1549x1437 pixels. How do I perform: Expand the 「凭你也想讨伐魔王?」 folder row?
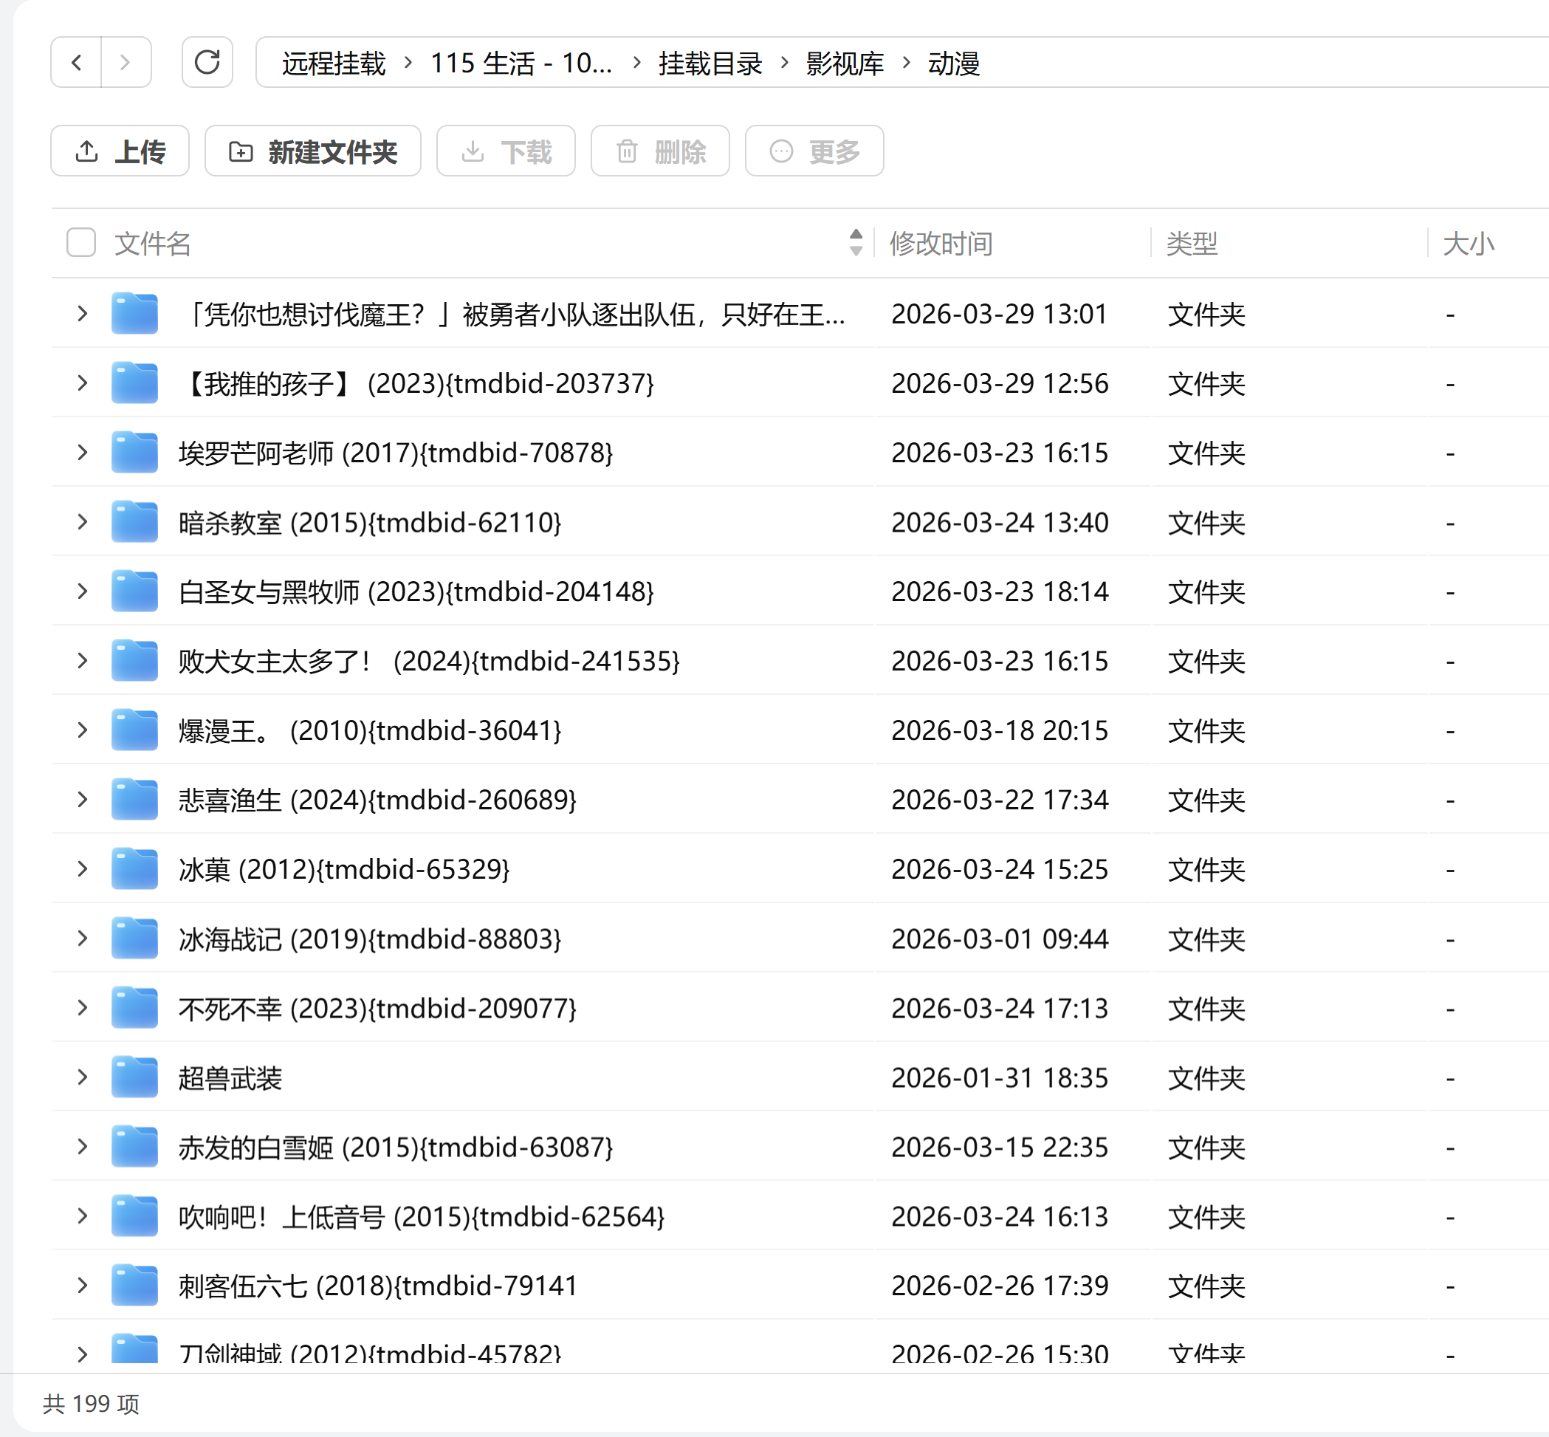(x=83, y=313)
